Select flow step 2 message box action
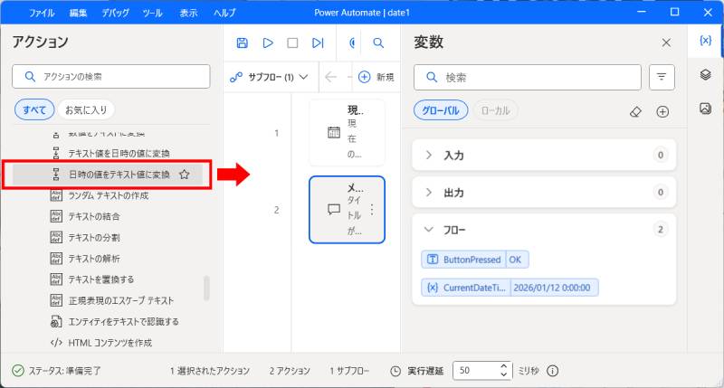The image size is (724, 388). pos(347,210)
